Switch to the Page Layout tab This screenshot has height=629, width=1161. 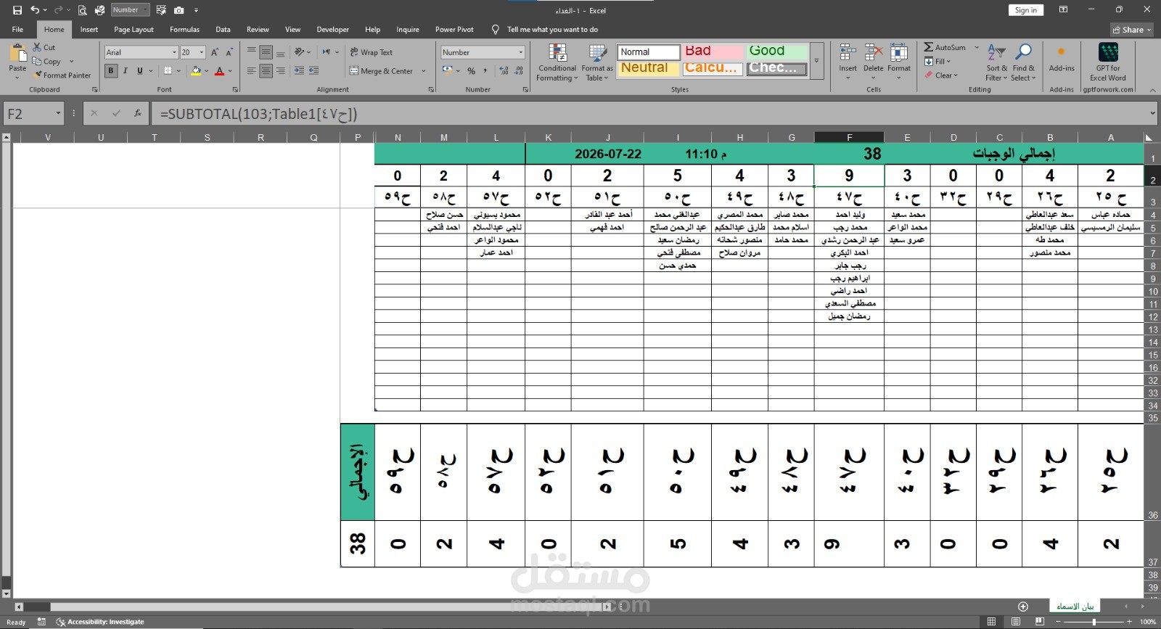[x=134, y=30]
